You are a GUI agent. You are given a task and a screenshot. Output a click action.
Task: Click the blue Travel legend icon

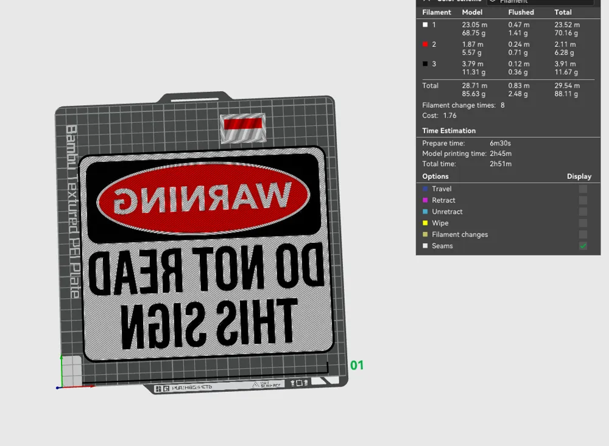pos(425,189)
